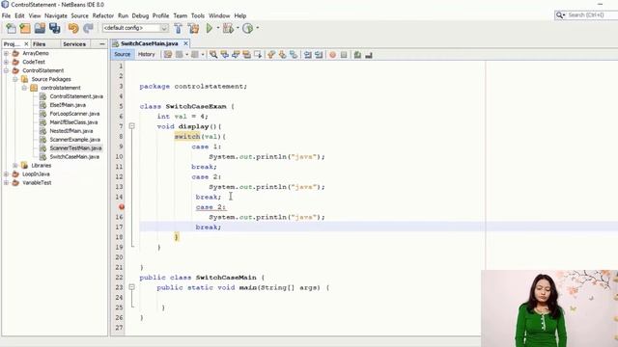Click the Open Project toolbar icon

(x=40, y=28)
